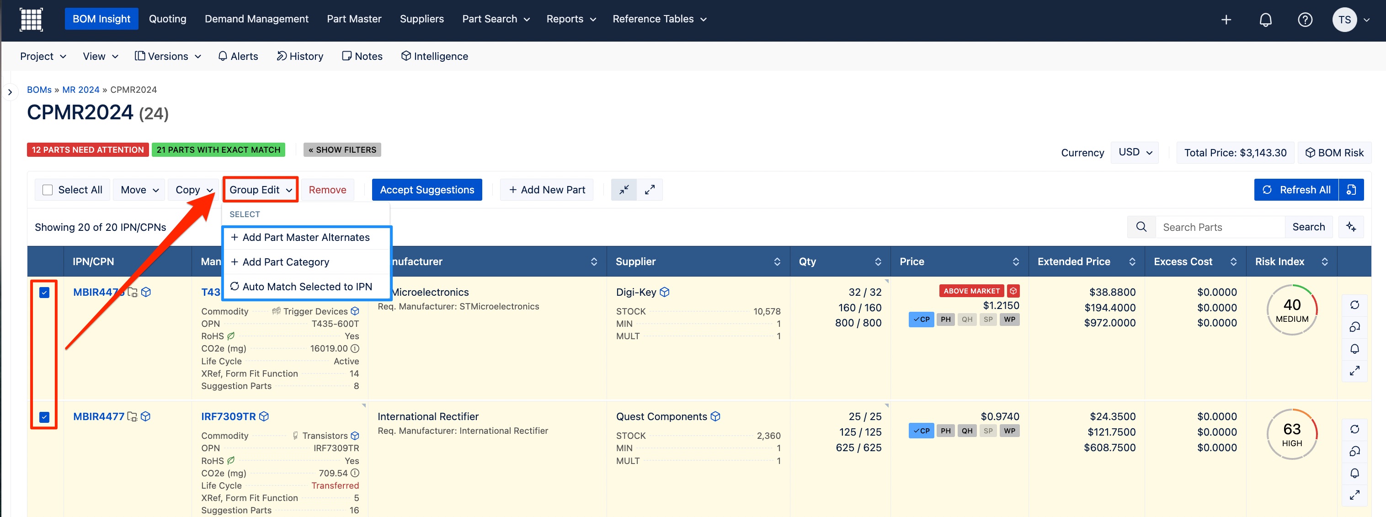
Task: Open the Reference Tables dropdown
Action: tap(659, 19)
